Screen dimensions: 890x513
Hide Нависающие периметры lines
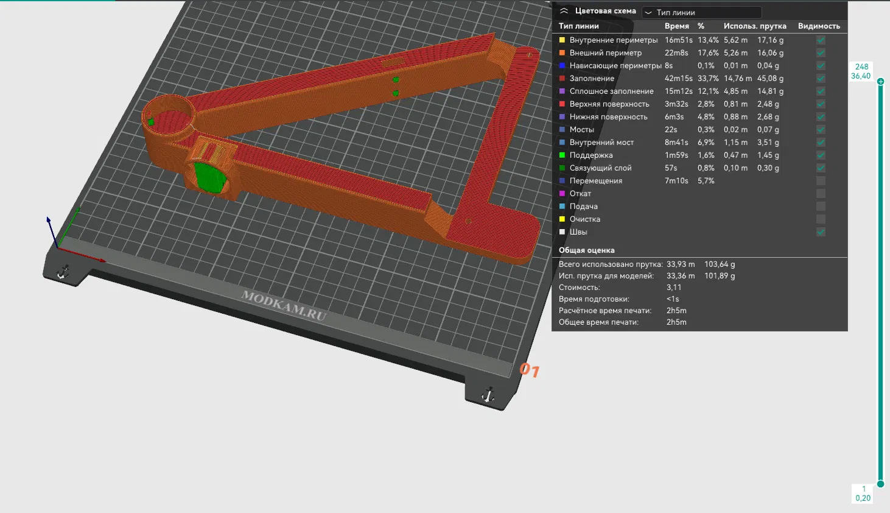(x=821, y=66)
